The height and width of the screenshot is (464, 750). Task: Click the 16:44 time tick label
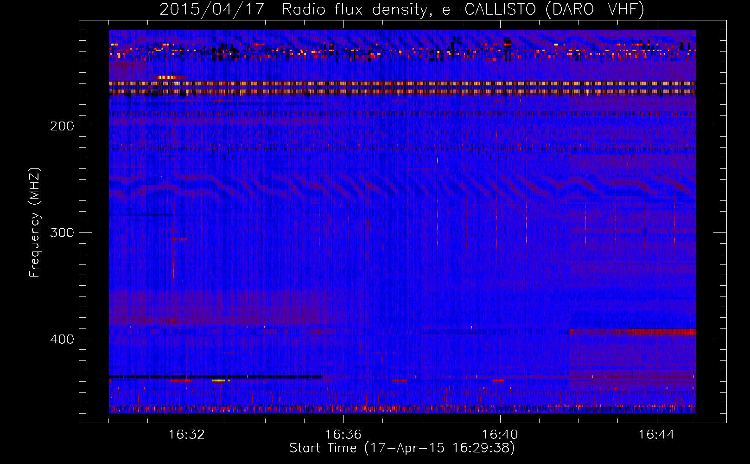pos(657,435)
